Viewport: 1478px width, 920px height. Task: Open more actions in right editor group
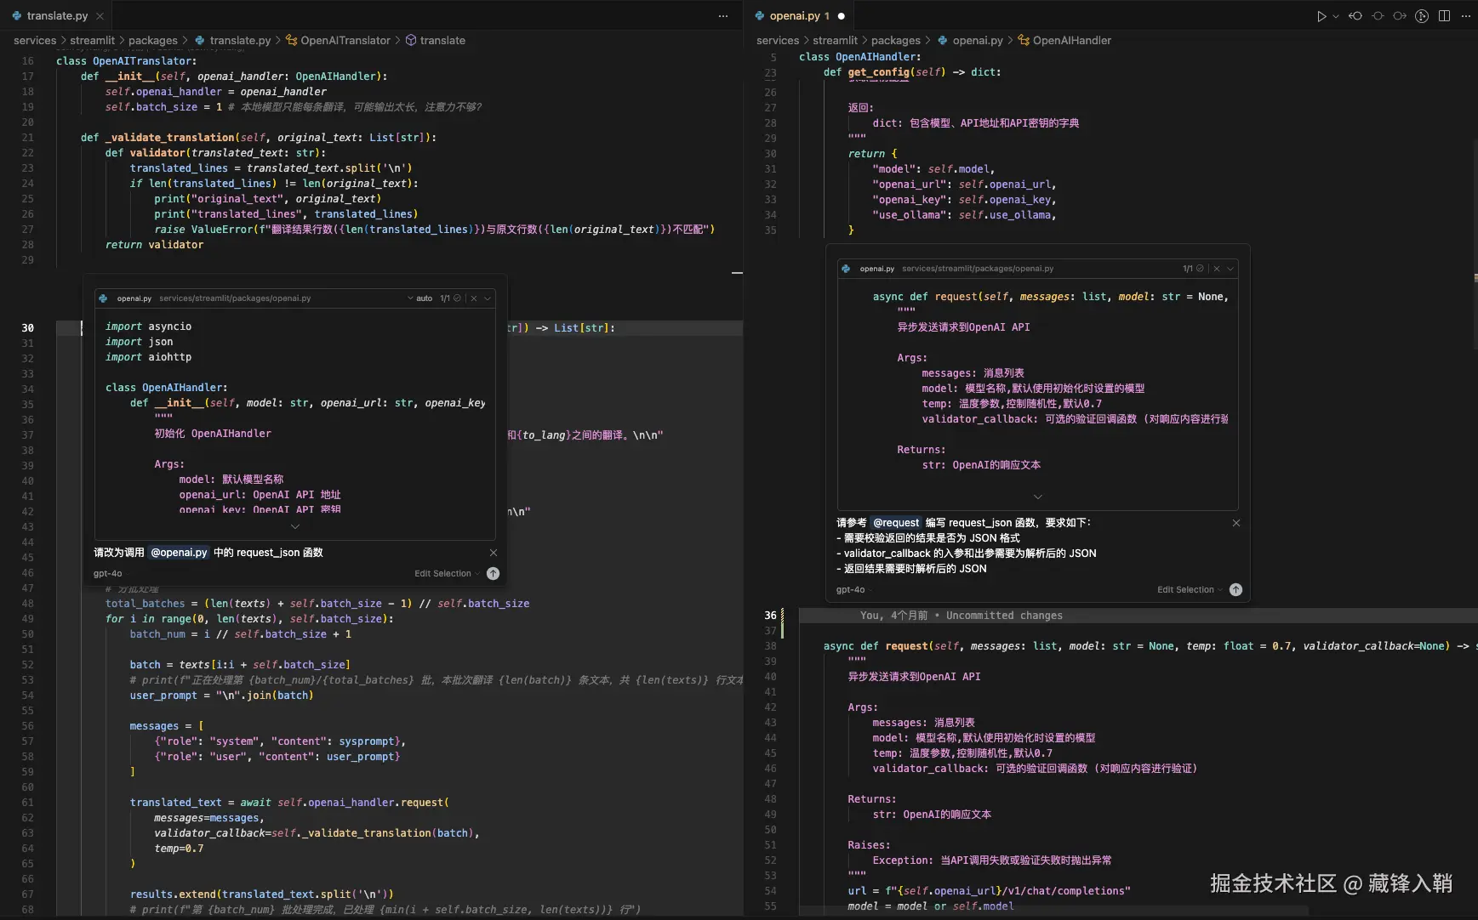pyautogui.click(x=1465, y=16)
